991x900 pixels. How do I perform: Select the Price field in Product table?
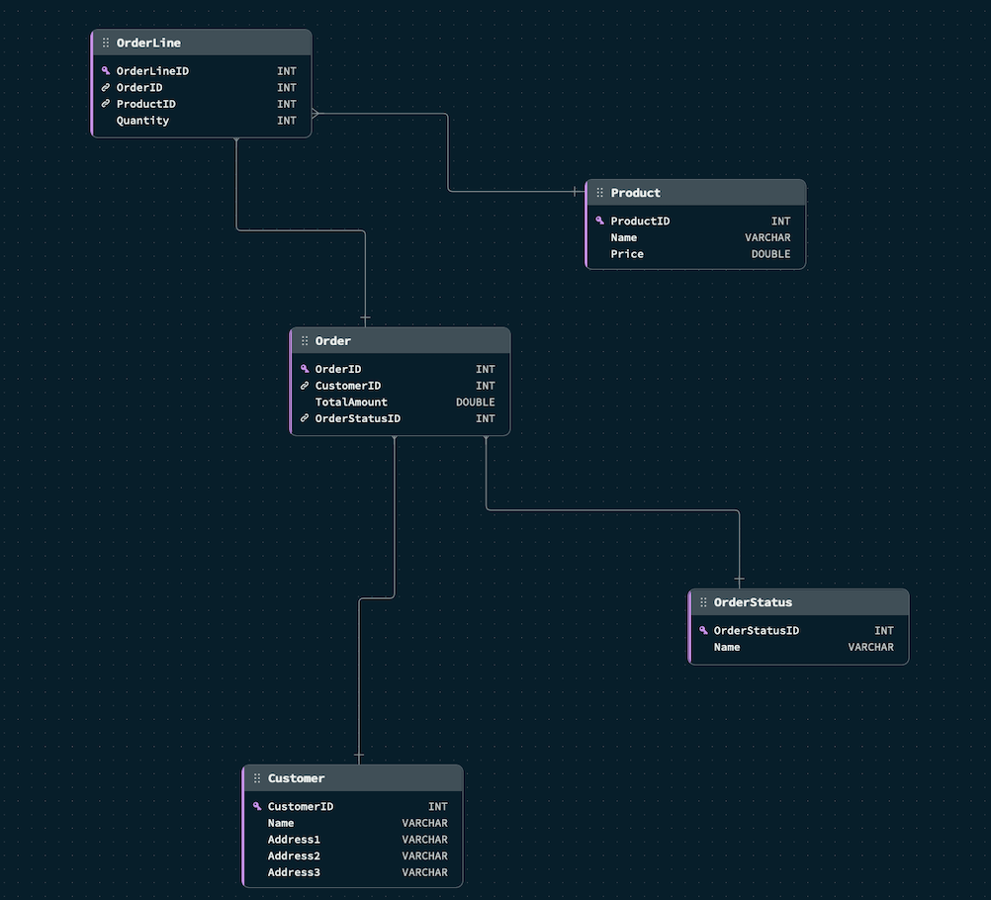(x=696, y=254)
